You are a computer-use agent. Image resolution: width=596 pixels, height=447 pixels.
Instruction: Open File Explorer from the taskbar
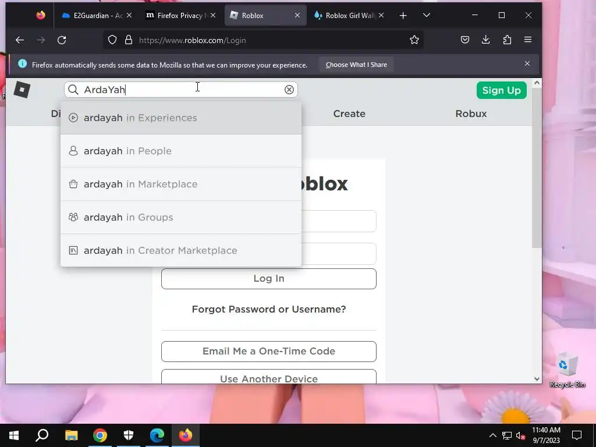(x=71, y=435)
